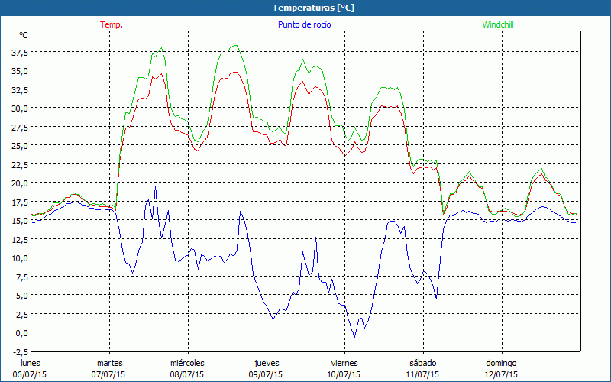The image size is (611, 382).
Task: Select the jueves day label
Action: pyautogui.click(x=266, y=363)
